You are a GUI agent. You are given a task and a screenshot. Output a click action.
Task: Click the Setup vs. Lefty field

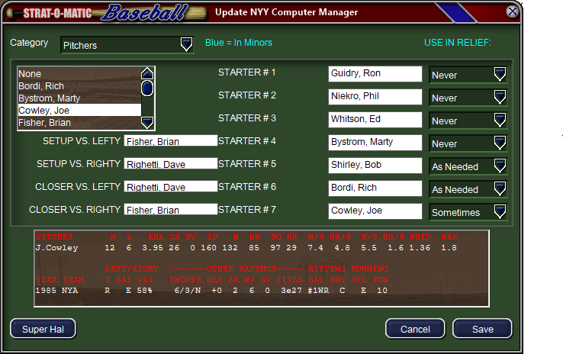171,140
